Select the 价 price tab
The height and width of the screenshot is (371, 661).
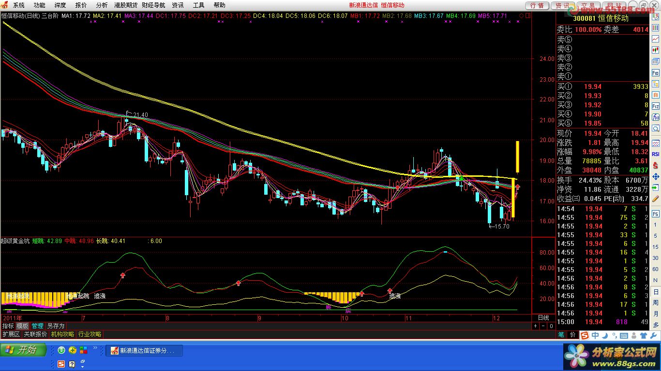pos(572,334)
